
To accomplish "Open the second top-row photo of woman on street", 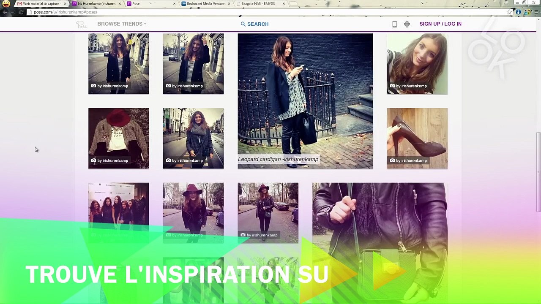I will [x=194, y=64].
